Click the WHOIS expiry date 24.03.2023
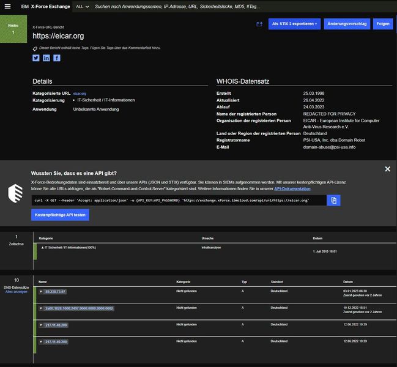Viewport: 397px width, 367px height. [314, 107]
